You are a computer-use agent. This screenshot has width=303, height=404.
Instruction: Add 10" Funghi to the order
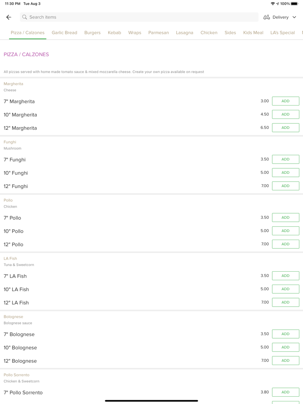tap(285, 173)
